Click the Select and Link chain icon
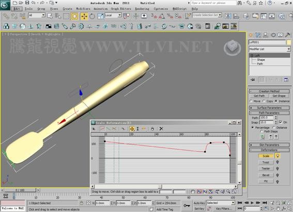The image size is (293, 212). (x=6, y=17)
